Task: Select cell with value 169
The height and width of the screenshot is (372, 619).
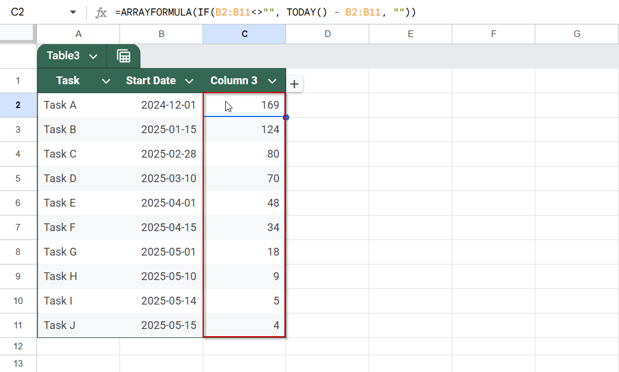Action: 244,105
